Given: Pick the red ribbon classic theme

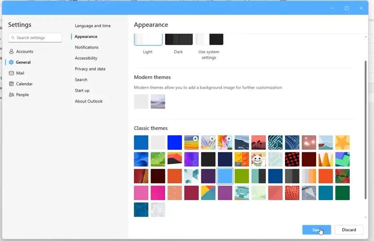Looking at the screenshot, I should [x=141, y=176].
